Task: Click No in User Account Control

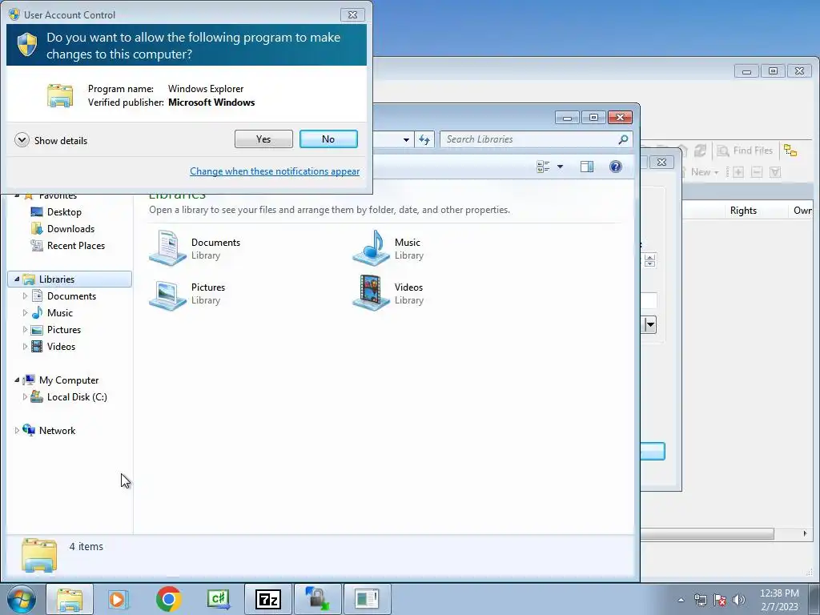Action: point(328,139)
